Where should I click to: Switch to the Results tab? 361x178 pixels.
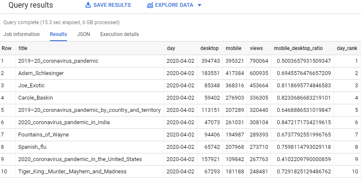pyautogui.click(x=58, y=34)
